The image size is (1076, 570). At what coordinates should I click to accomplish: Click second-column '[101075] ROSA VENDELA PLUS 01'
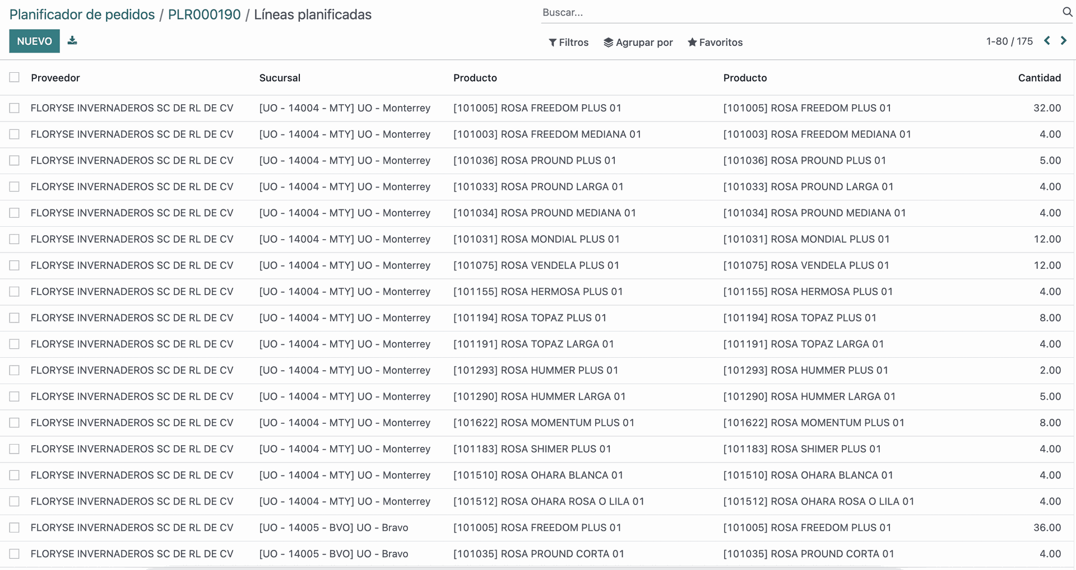[x=806, y=265]
